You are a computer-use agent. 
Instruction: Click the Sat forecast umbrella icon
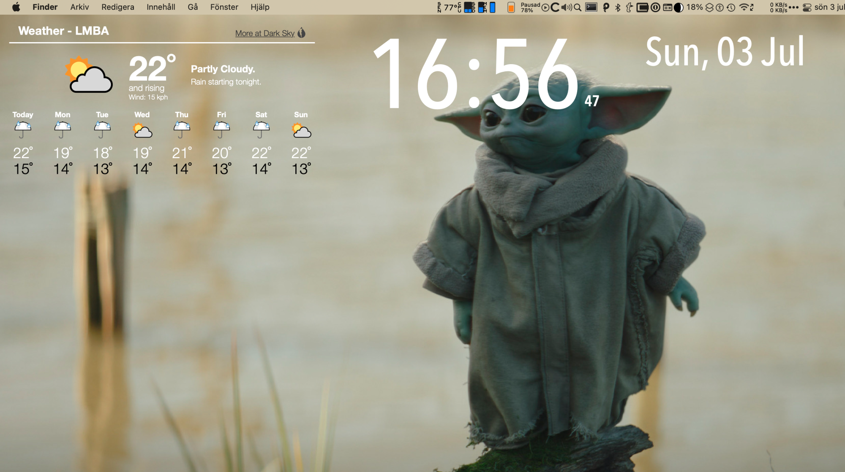click(261, 130)
